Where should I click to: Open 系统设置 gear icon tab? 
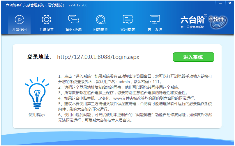click(47, 23)
